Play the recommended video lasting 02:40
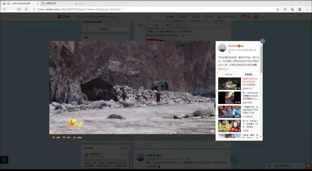 [229, 98]
